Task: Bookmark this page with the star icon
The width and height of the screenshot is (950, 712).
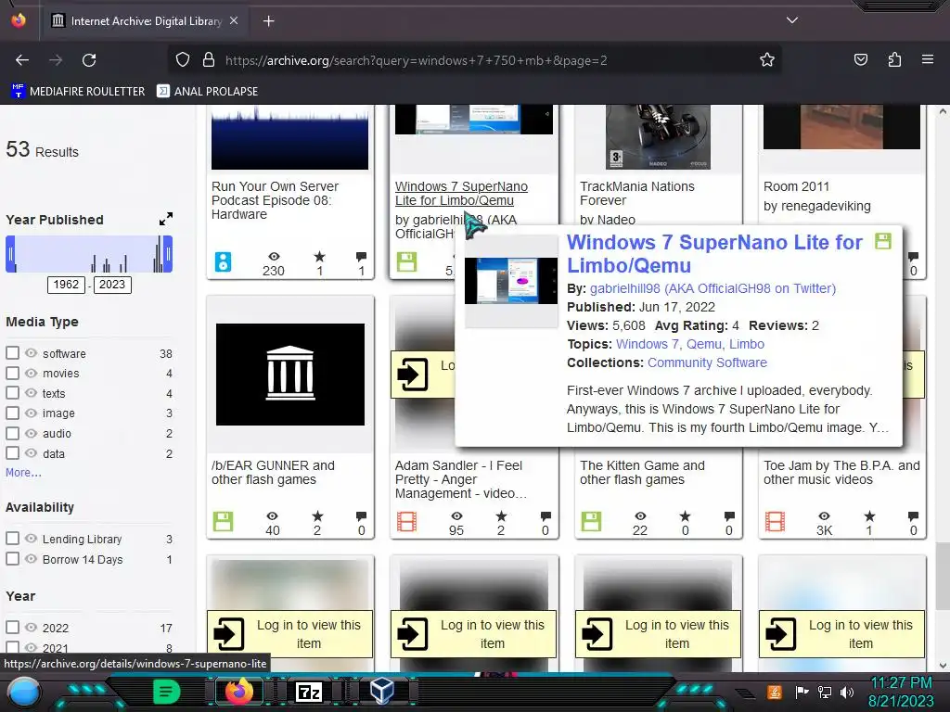Action: 767,60
